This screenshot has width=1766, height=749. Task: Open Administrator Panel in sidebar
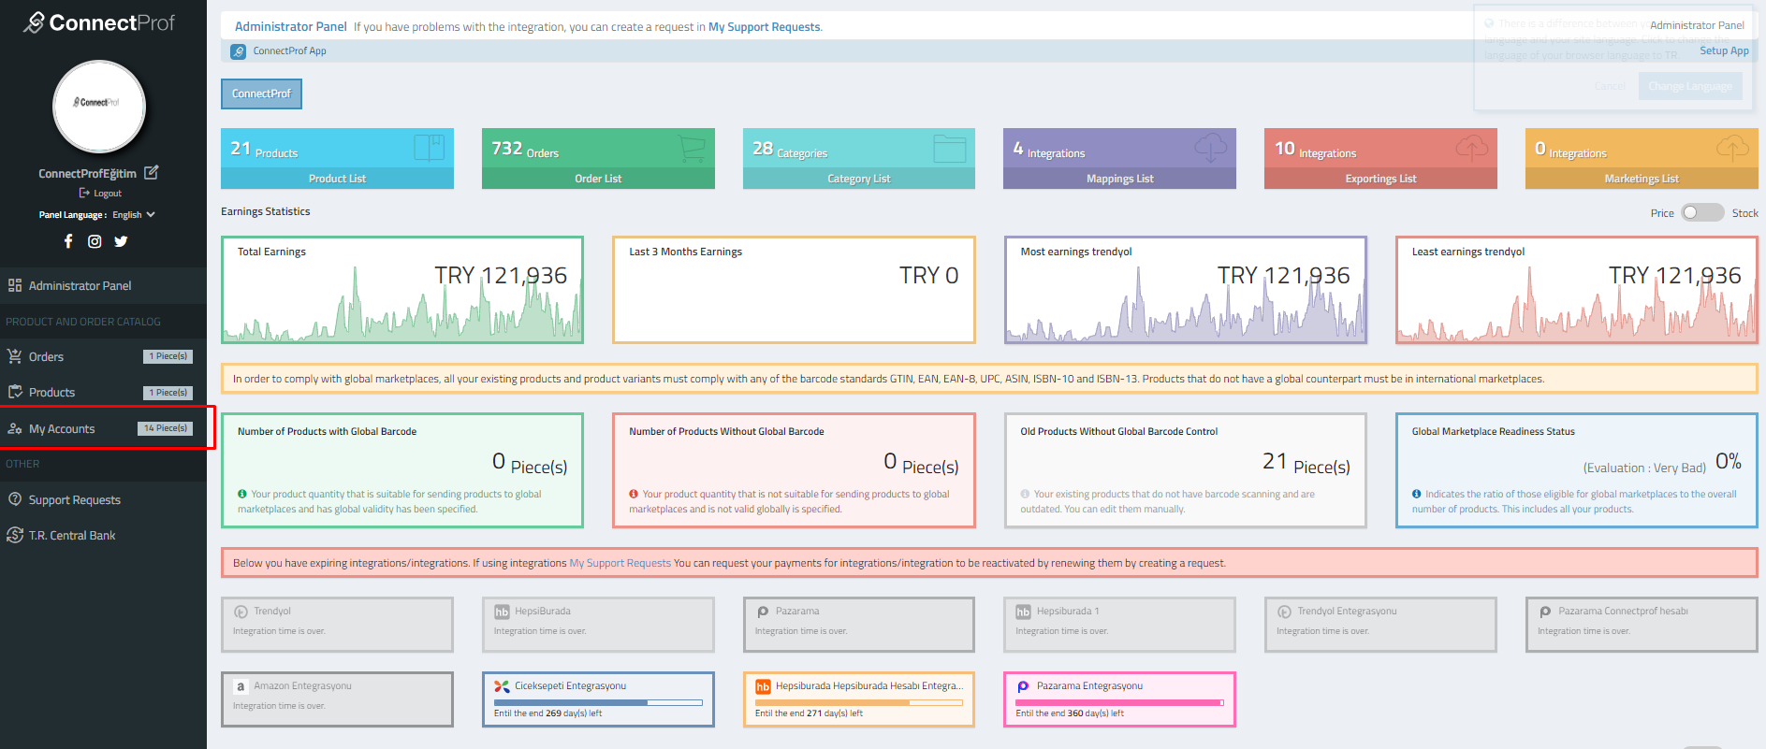tap(80, 286)
